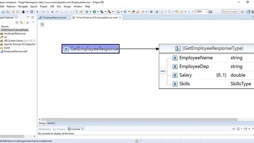This screenshot has height=143, width=254.
Task: Select the highlighted Java EE perspective icon
Action: [x=248, y=12]
